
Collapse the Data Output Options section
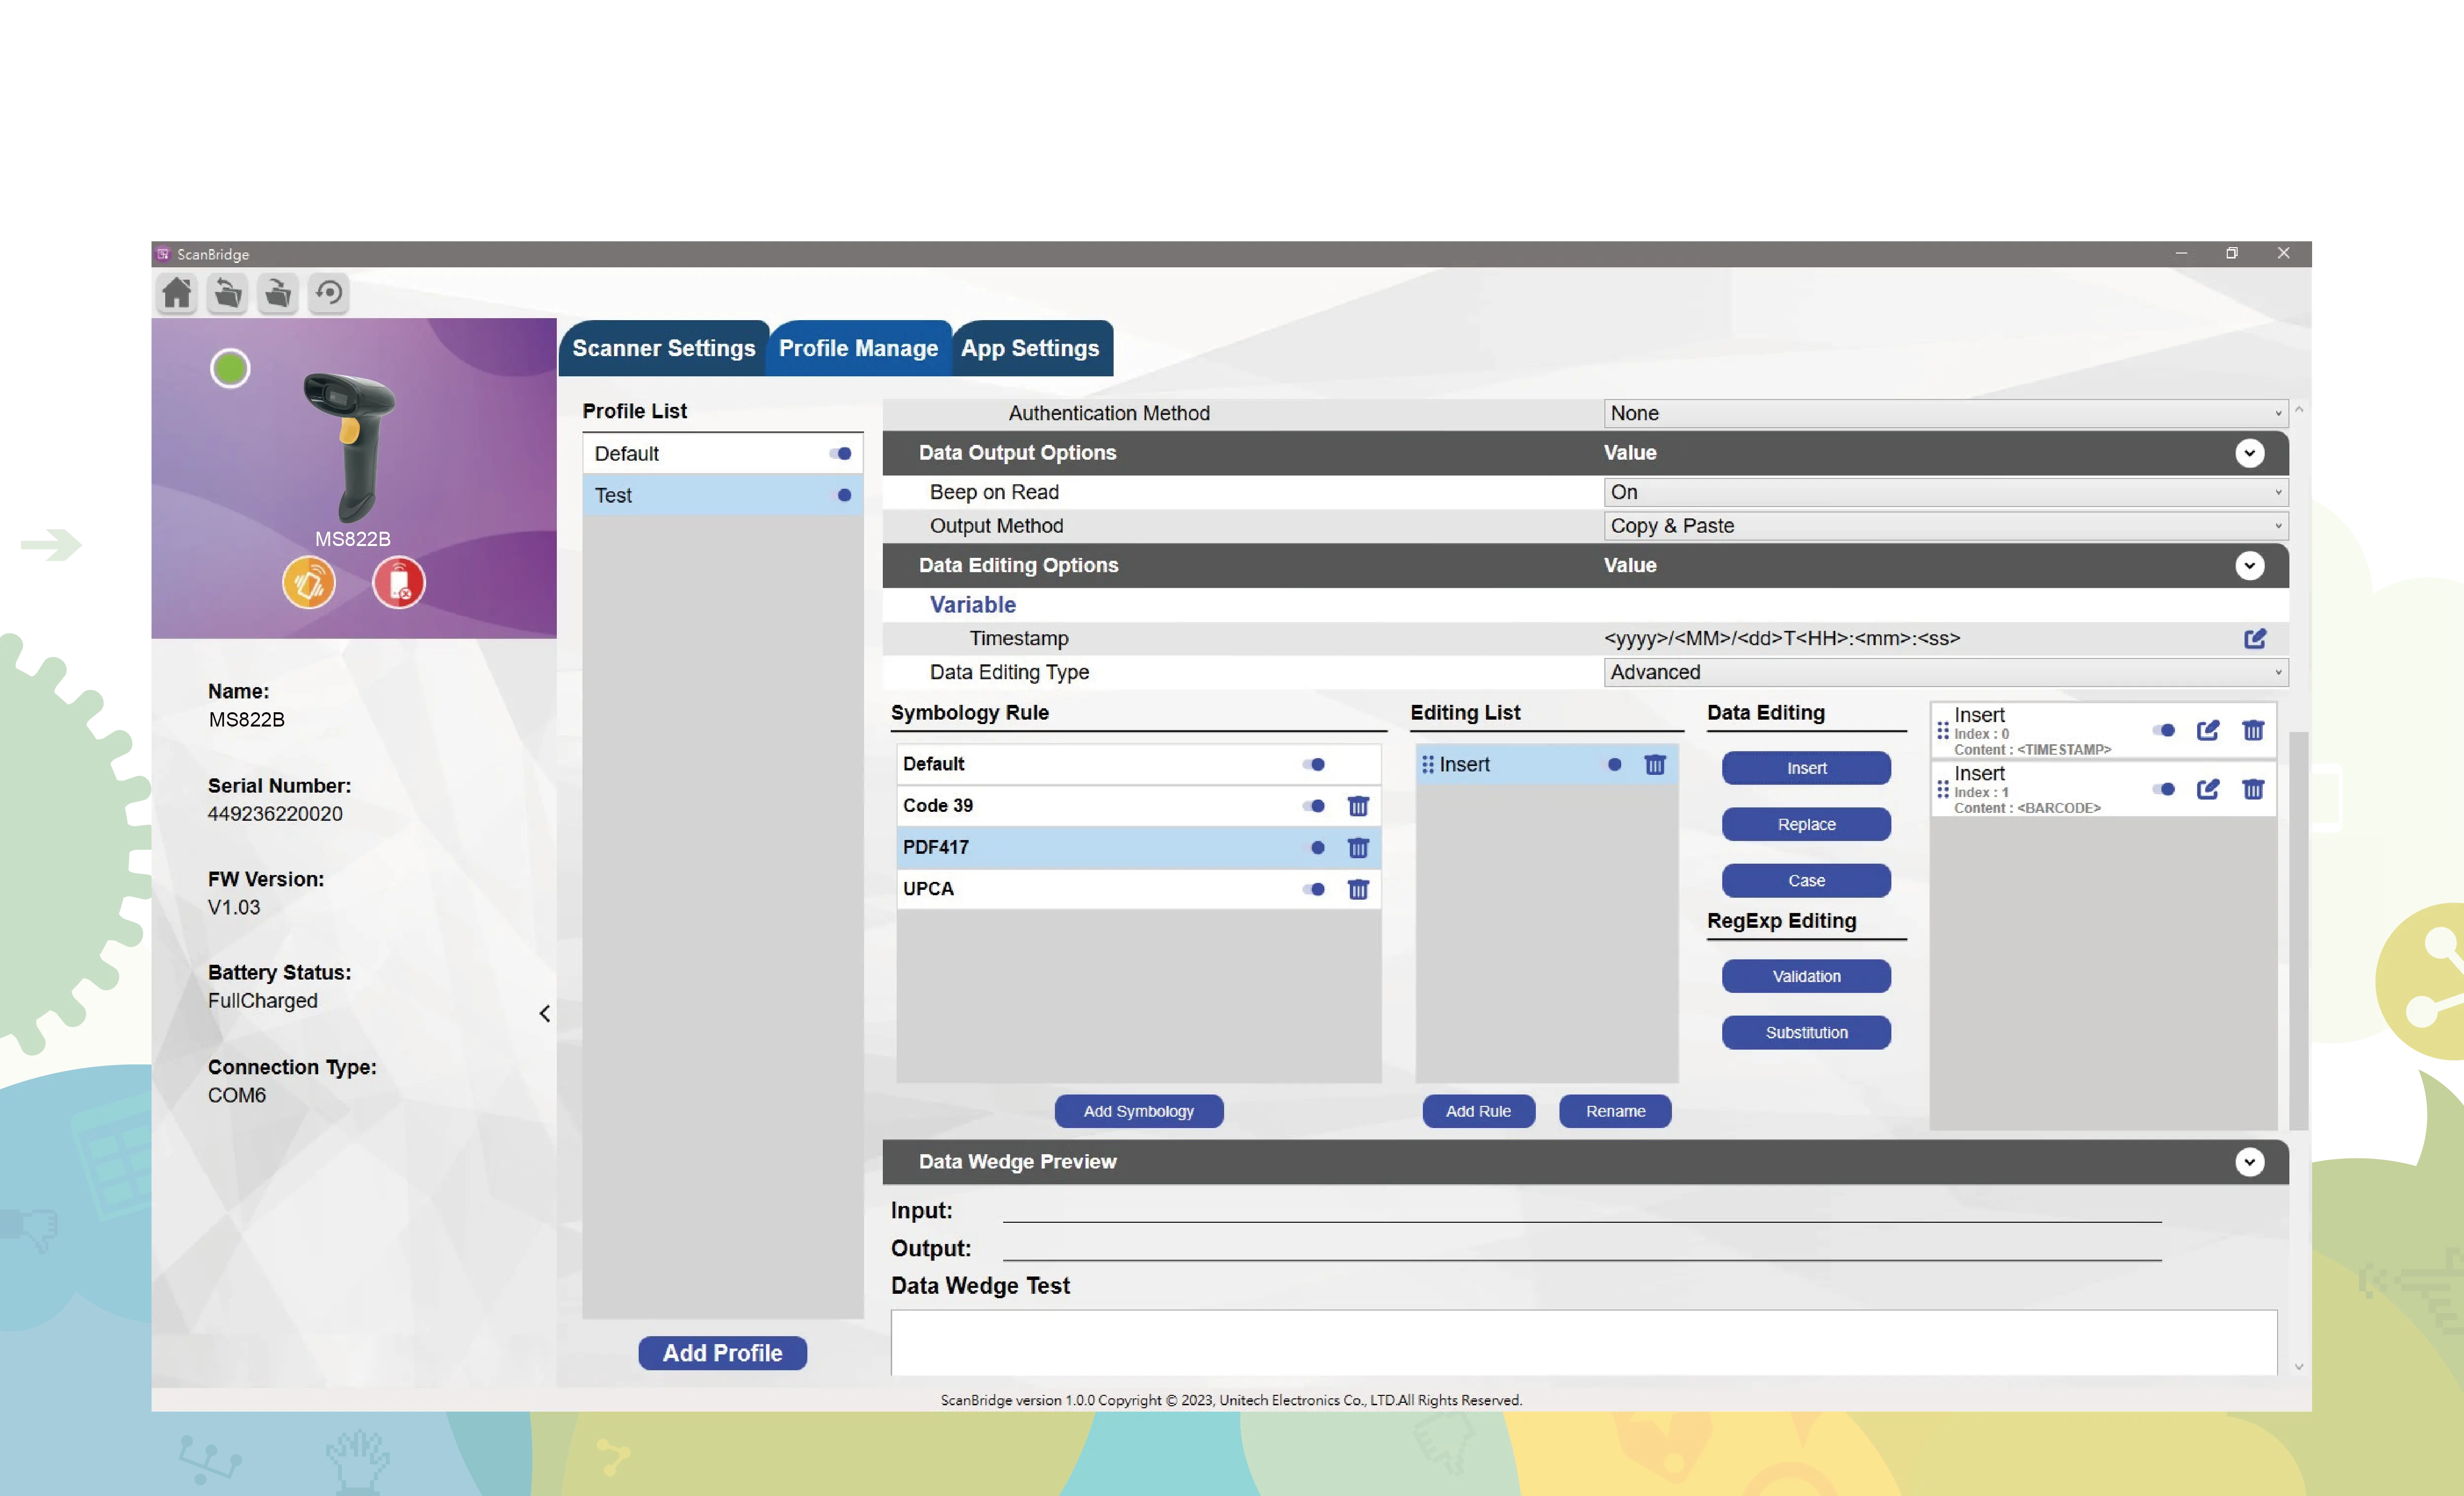point(2249,454)
